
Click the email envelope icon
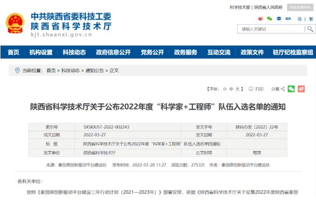point(279,19)
